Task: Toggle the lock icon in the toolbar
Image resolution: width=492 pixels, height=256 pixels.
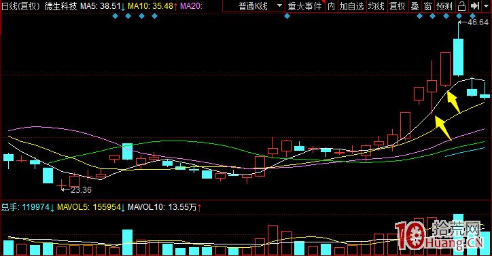Action: (461, 6)
